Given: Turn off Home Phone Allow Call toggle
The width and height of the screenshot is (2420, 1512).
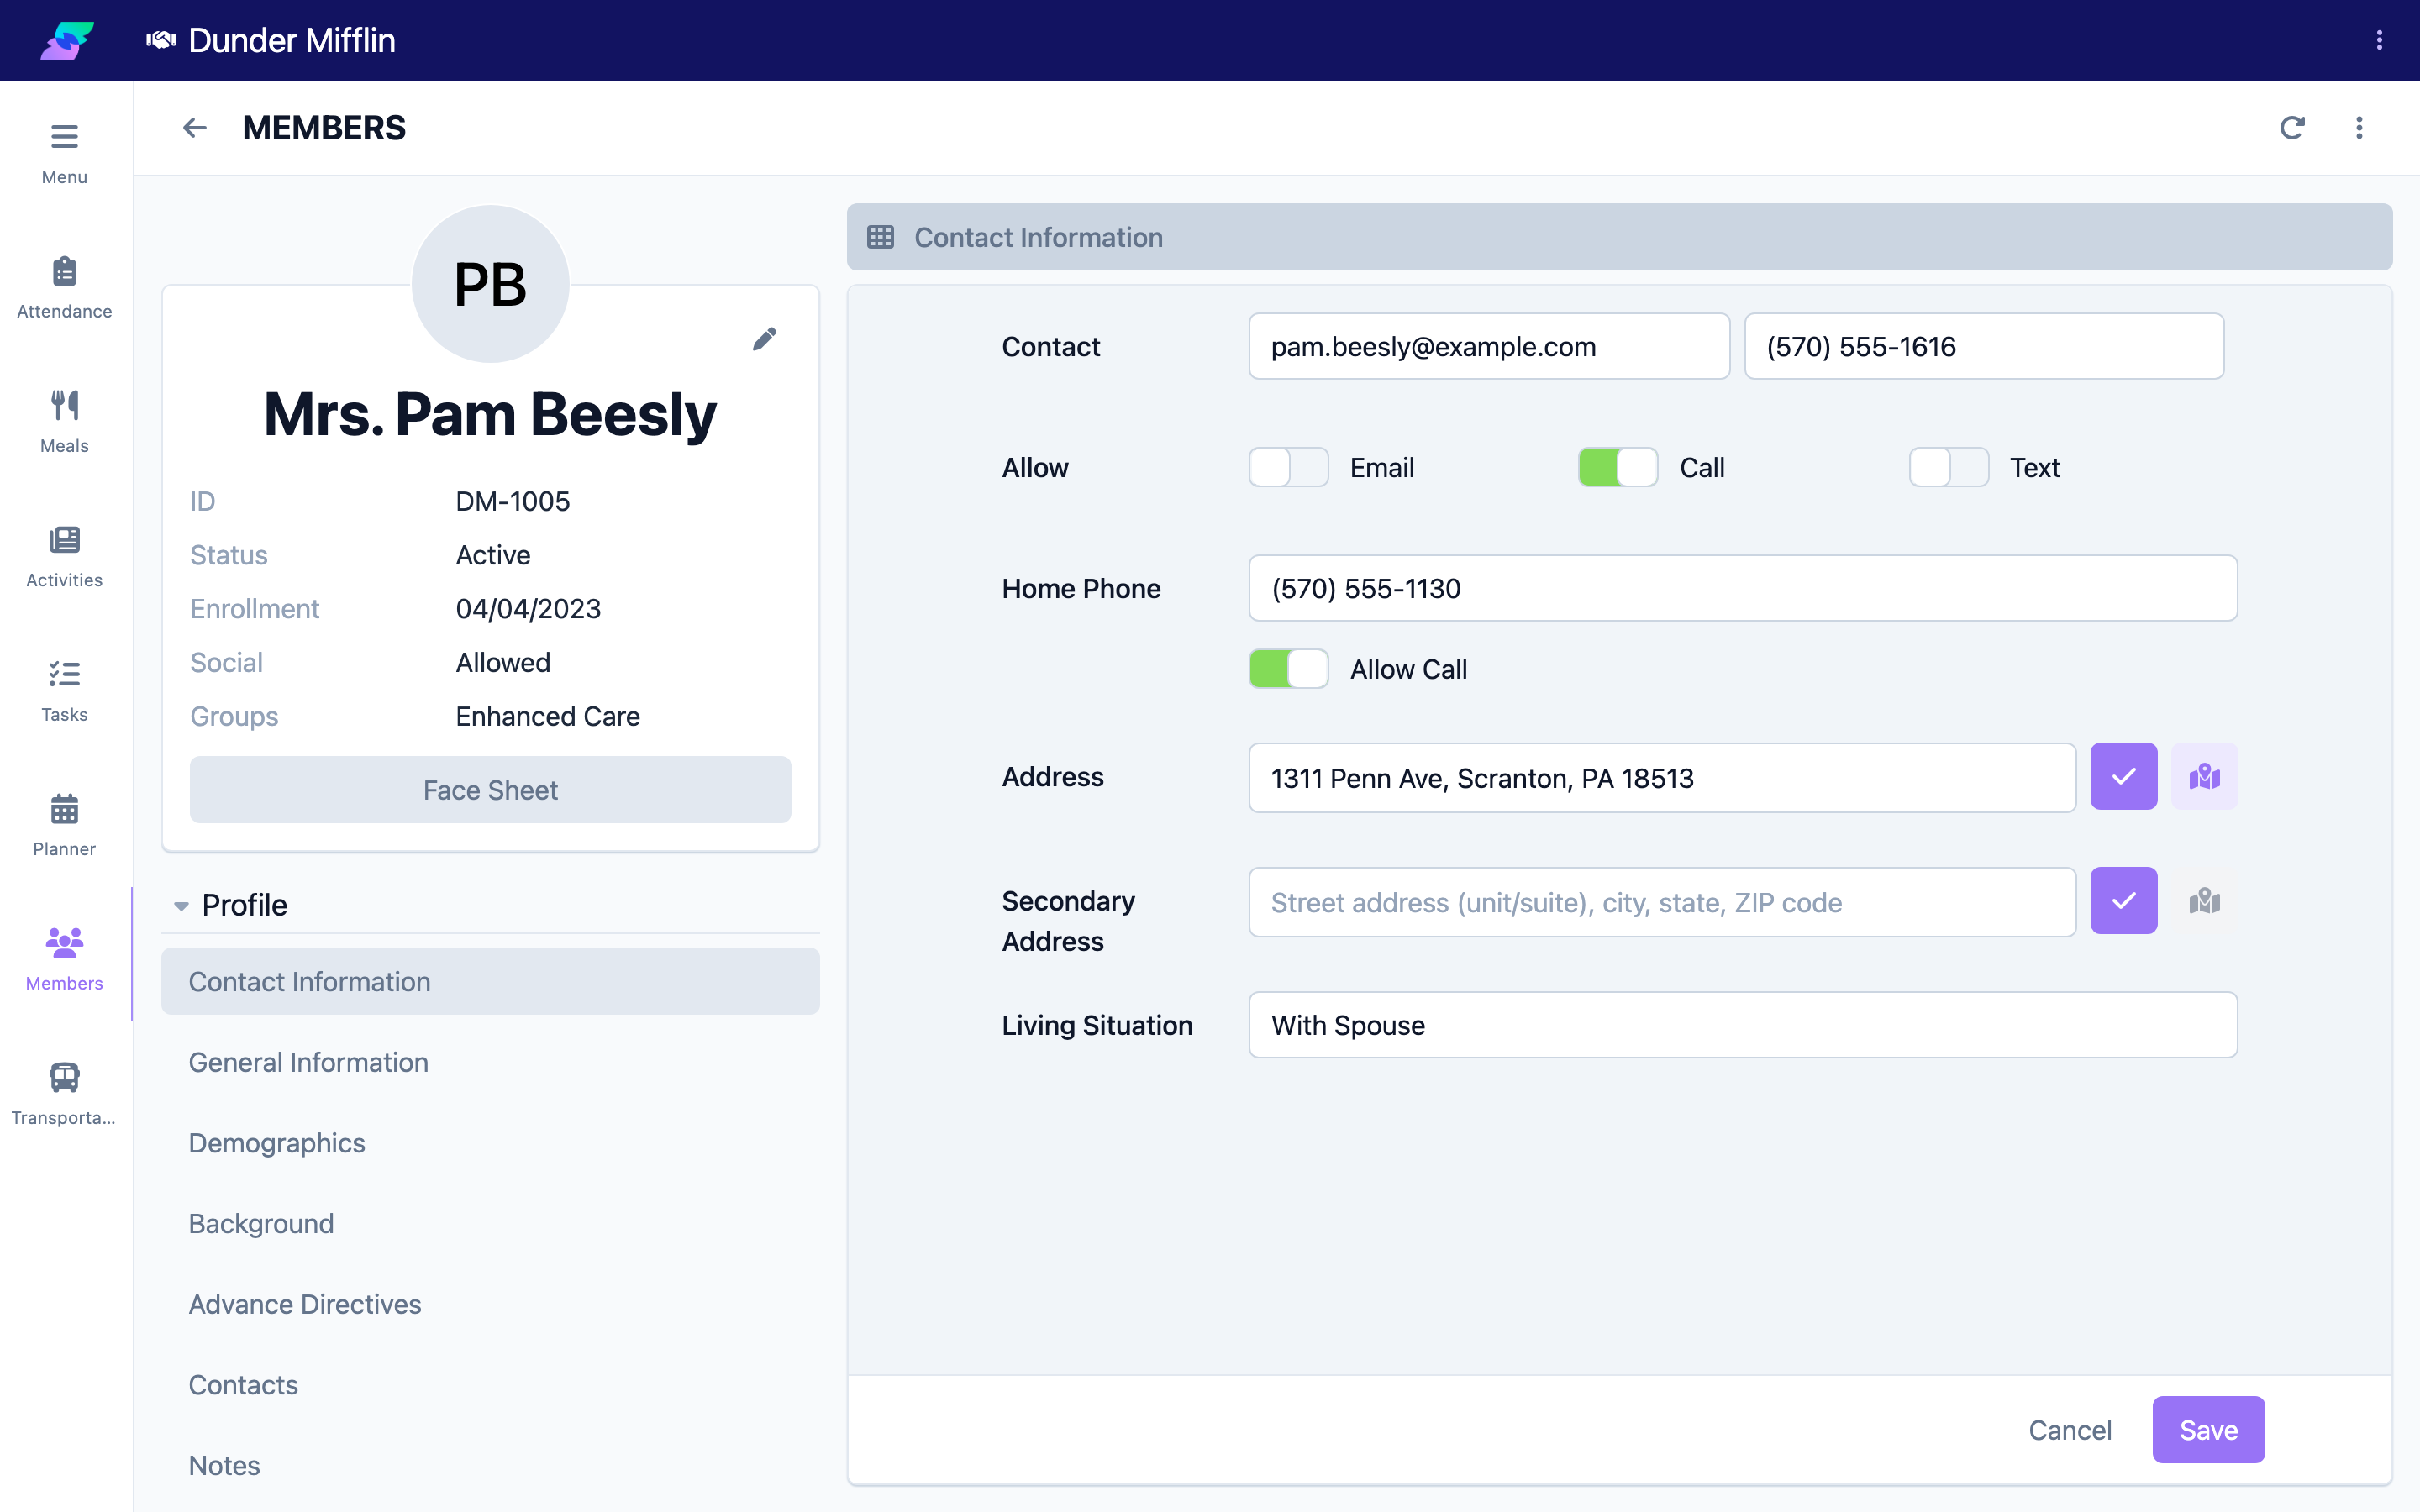Looking at the screenshot, I should [1288, 669].
